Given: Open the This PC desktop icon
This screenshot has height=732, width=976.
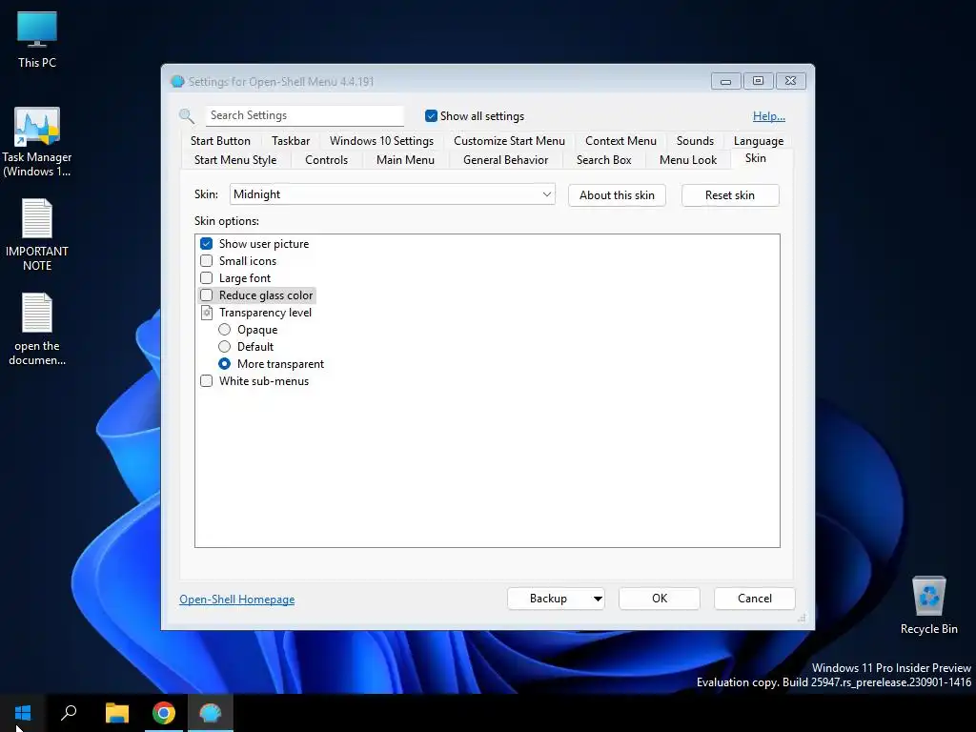Looking at the screenshot, I should click(37, 40).
